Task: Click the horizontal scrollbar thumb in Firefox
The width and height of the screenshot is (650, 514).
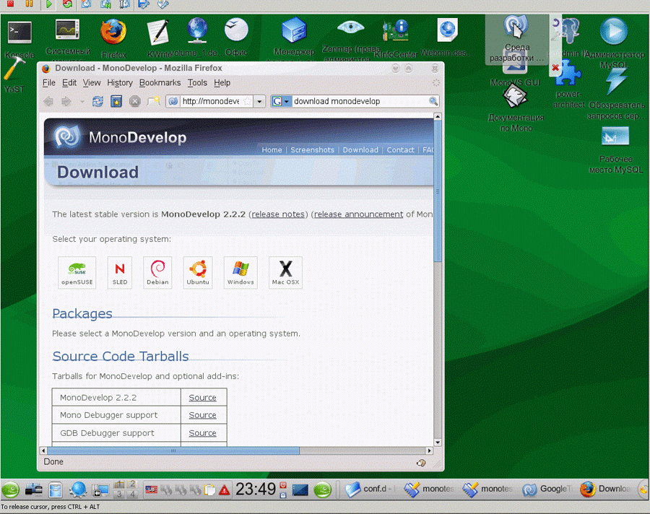Action: [x=173, y=450]
